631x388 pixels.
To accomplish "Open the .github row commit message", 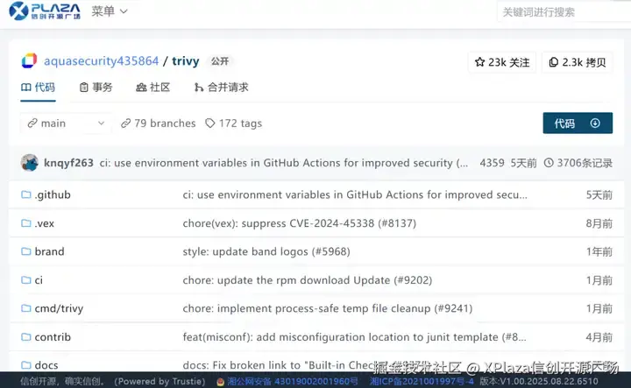I will coord(355,195).
